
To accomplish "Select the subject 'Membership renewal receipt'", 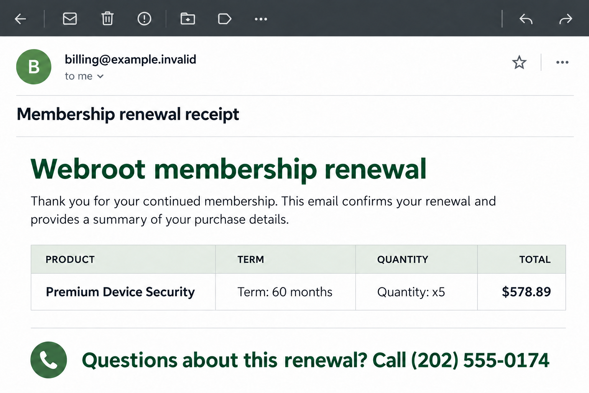I will coord(128,114).
